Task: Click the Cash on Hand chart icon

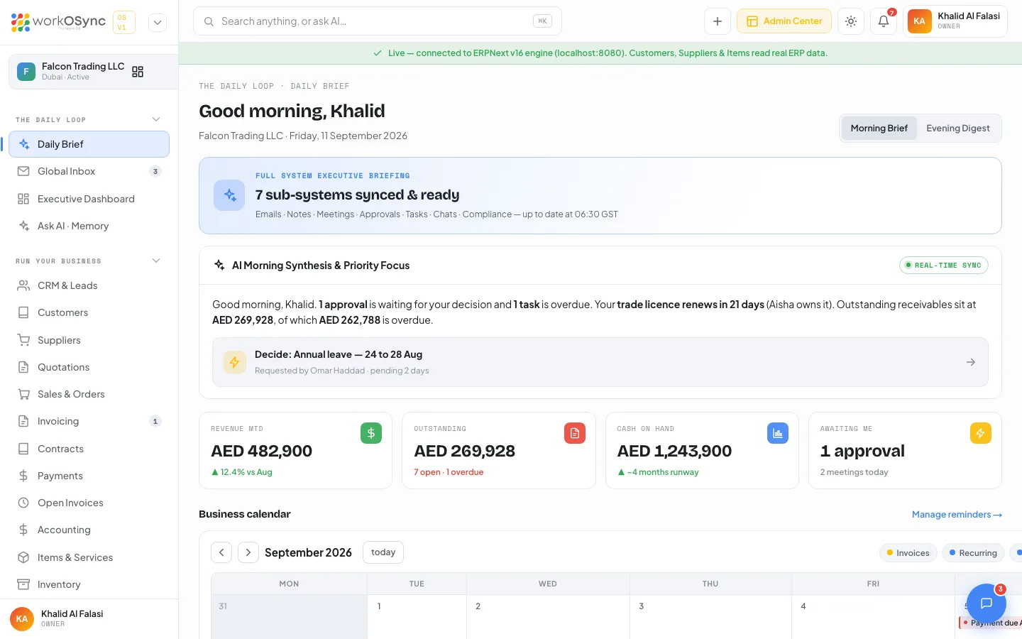Action: [778, 433]
